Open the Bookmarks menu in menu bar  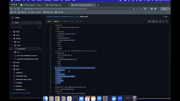47,1
